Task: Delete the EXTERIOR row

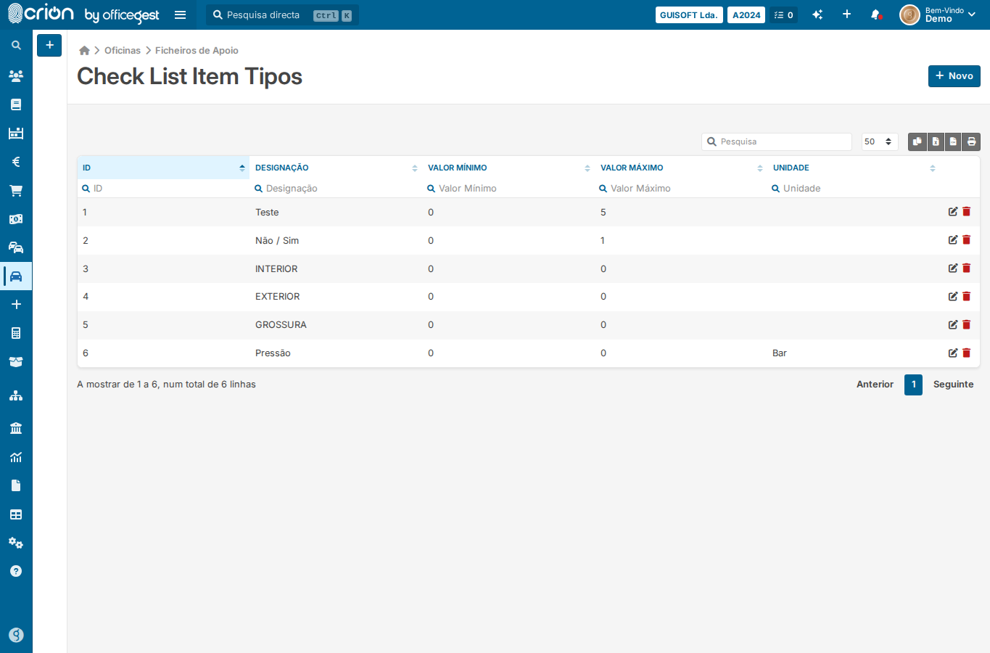Action: tap(966, 296)
